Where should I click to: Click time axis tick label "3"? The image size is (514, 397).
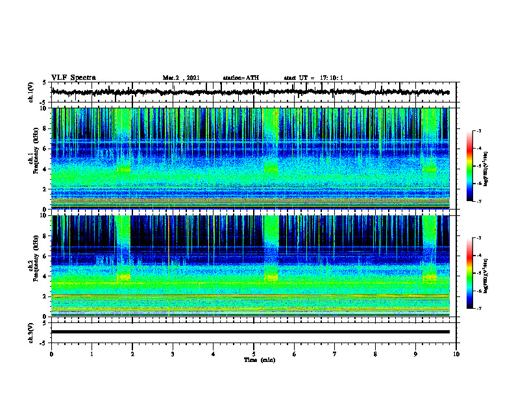tap(173, 354)
